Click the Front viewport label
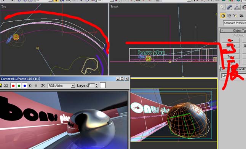Viewport: 246px width, 149px height. (115, 6)
